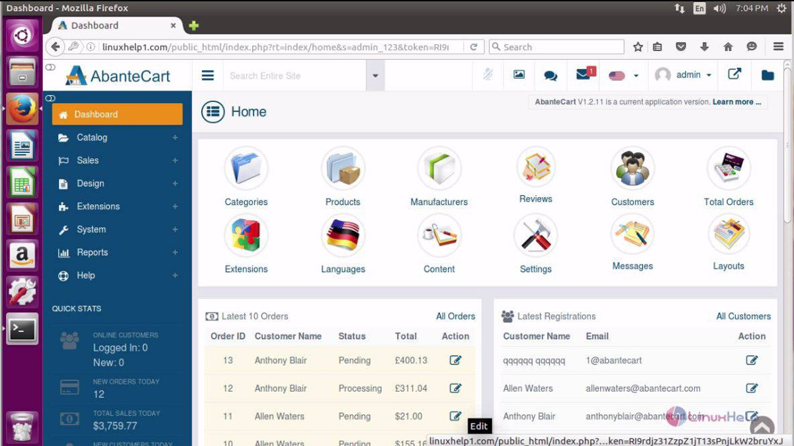Open the Firefox downloads arrow
794x446 pixels.
[704, 47]
